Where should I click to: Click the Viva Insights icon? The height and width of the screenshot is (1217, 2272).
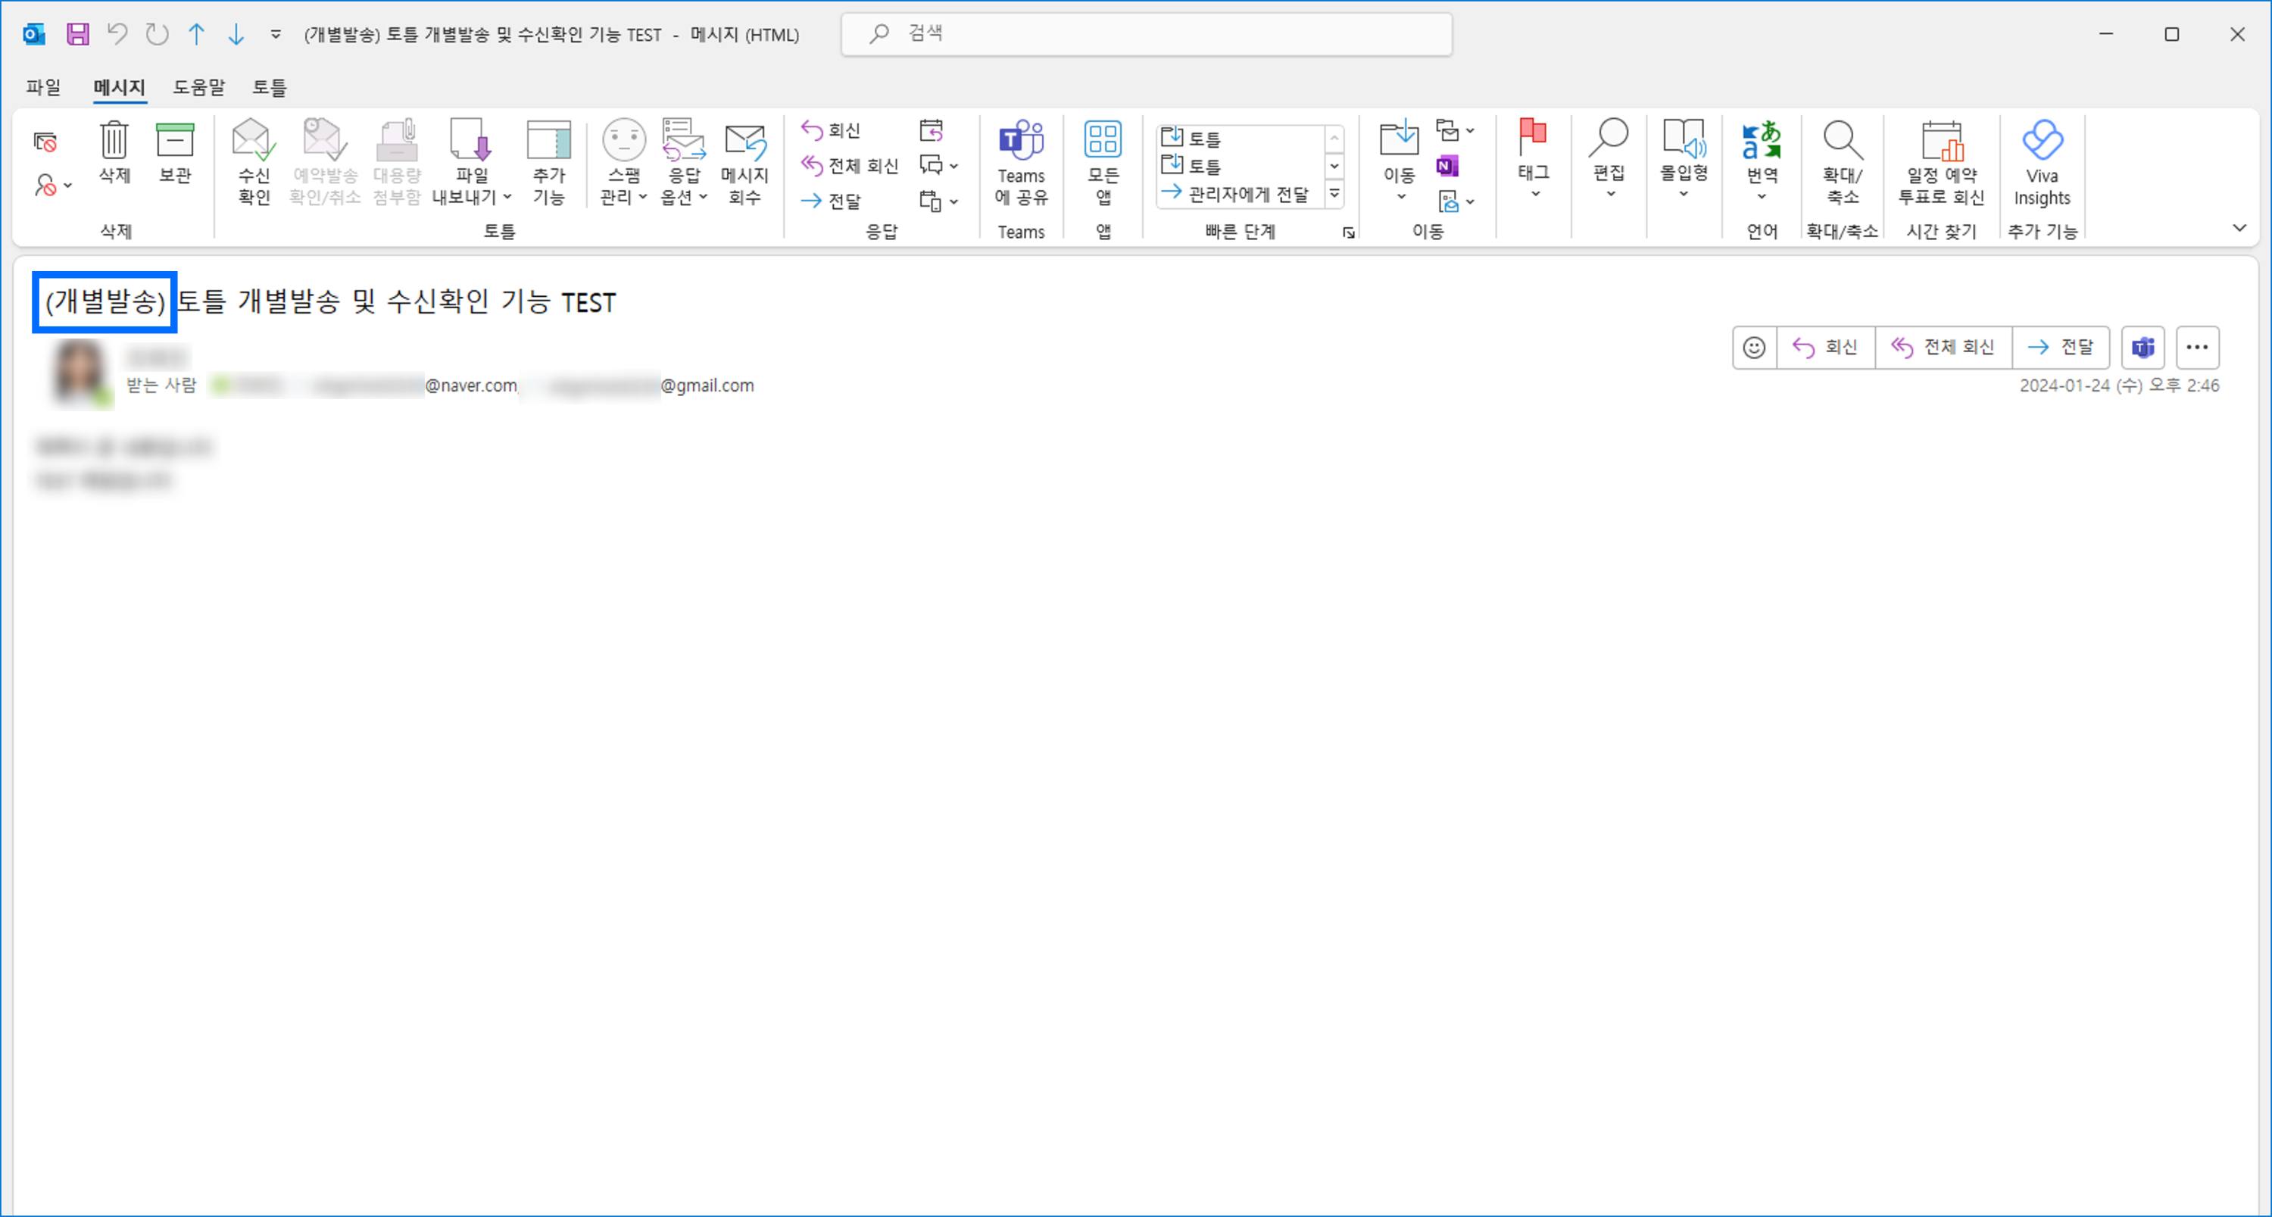(2046, 164)
